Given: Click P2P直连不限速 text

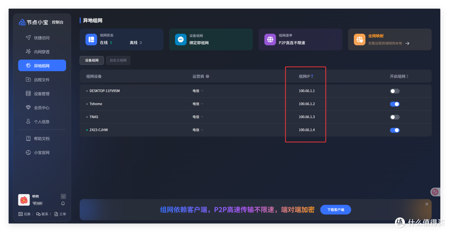Looking at the screenshot, I should tap(292, 43).
